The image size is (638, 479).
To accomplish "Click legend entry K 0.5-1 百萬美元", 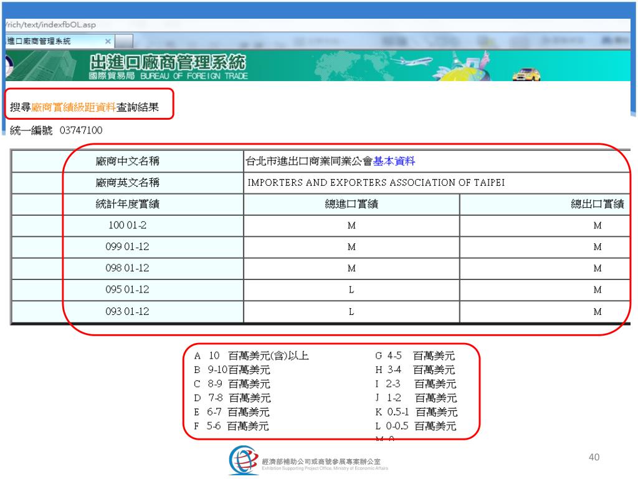I will pos(416,412).
